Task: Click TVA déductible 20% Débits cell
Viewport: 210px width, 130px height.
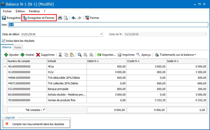Action: point(67,78)
